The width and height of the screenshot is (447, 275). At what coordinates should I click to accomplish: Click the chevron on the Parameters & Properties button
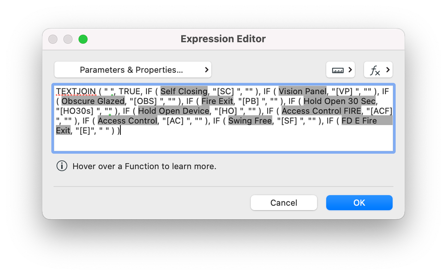click(206, 70)
